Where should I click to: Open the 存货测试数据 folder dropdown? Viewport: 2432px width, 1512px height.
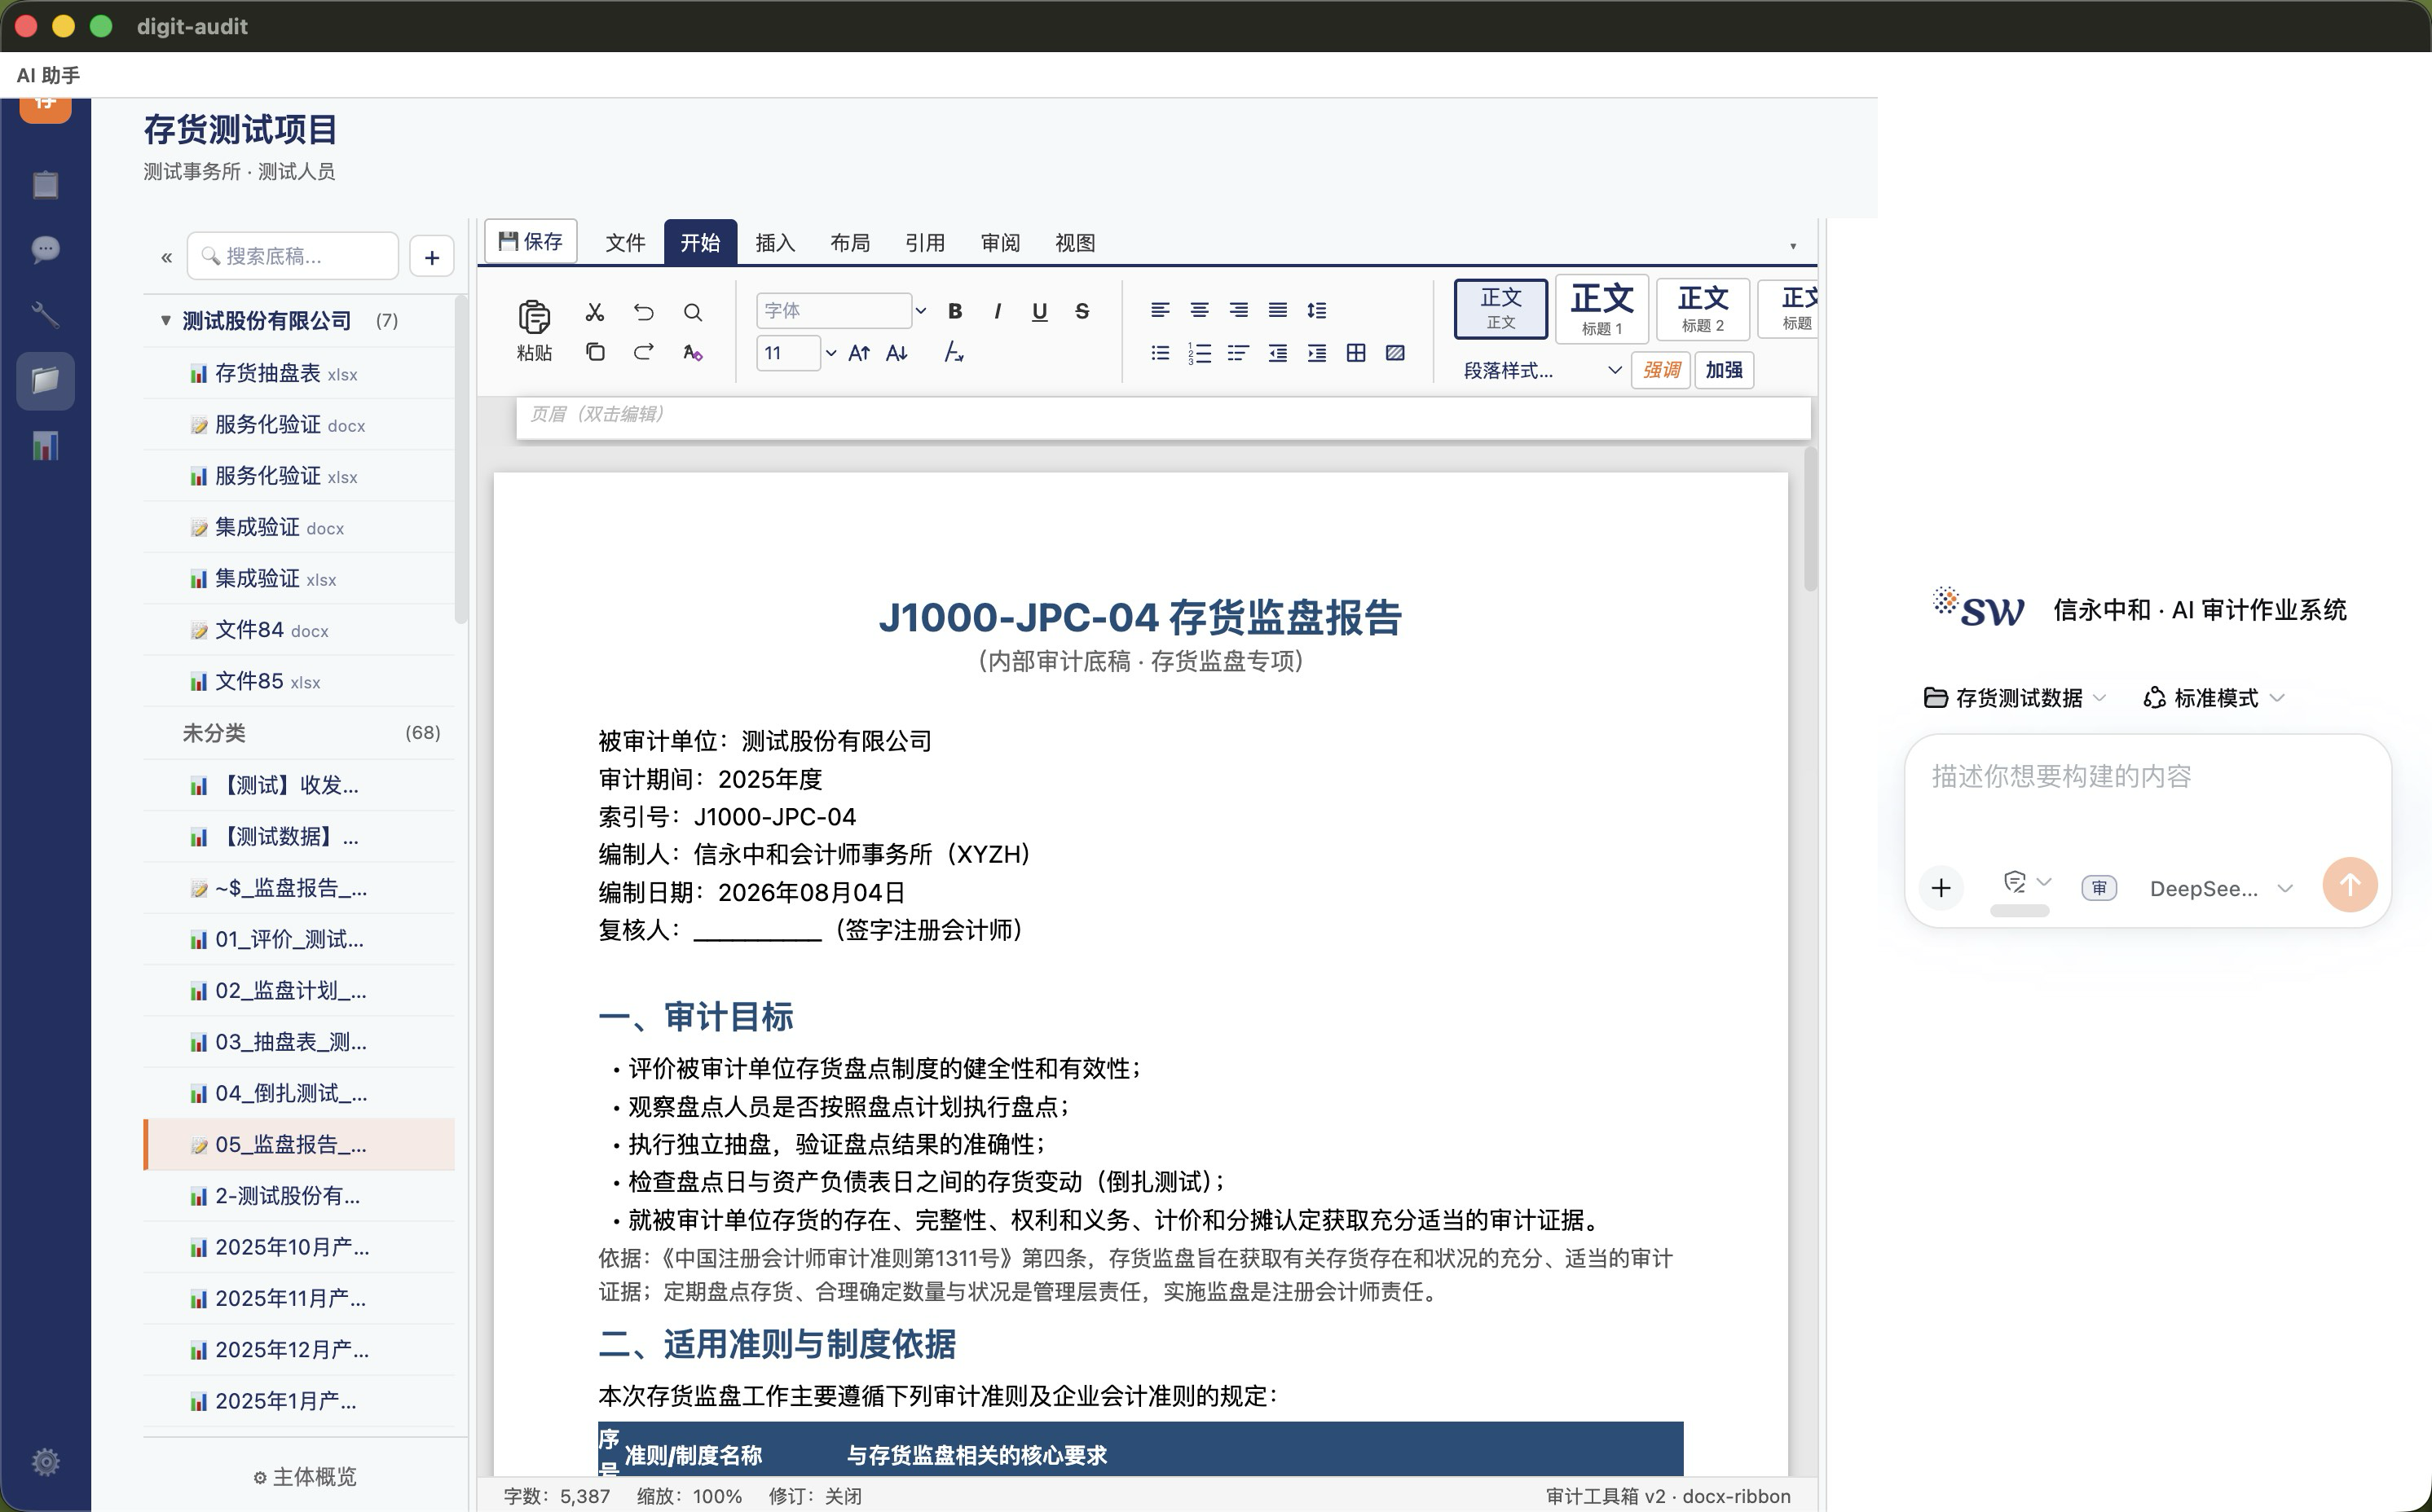click(2014, 698)
